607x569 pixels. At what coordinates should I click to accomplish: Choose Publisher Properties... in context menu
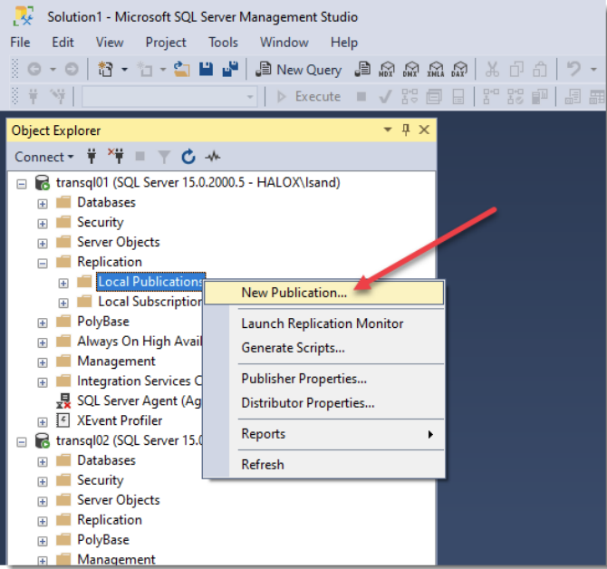(x=324, y=379)
